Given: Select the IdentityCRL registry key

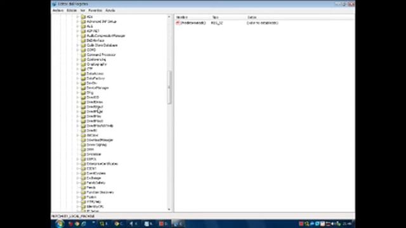Looking at the screenshot, I should [95, 206].
